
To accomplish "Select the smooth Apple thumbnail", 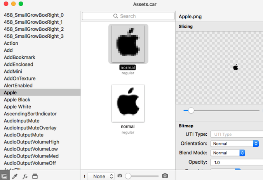I will pyautogui.click(x=128, y=103).
